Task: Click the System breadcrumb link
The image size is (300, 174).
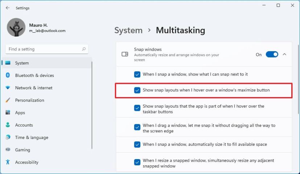Action: tap(128, 30)
